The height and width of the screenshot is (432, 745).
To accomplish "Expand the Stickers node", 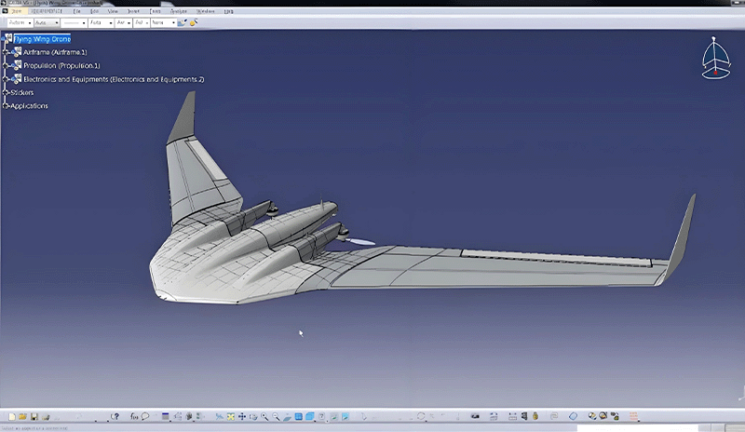I will click(x=6, y=93).
